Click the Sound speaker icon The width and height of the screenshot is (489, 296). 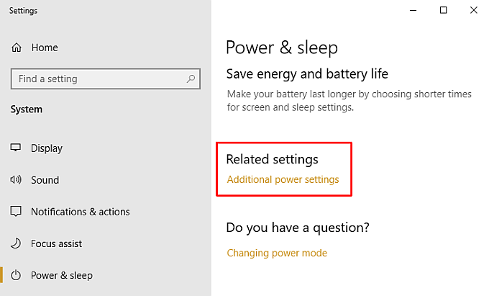coord(16,180)
